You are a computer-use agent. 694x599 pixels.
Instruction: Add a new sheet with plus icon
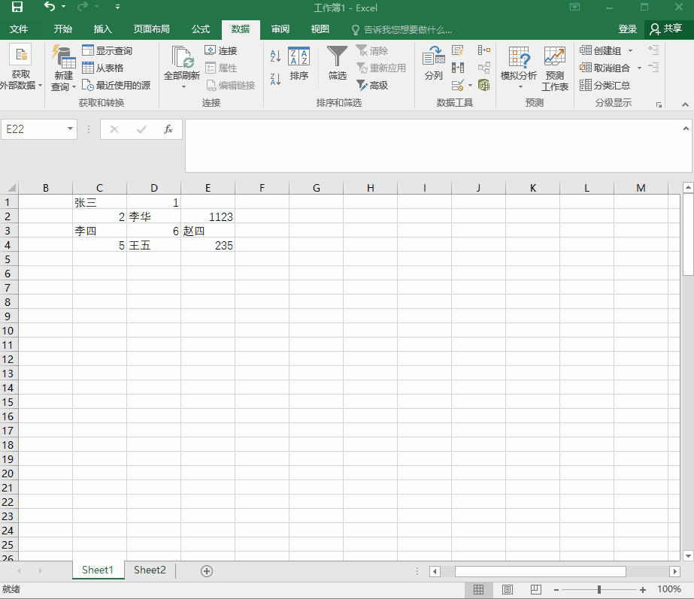coord(207,571)
